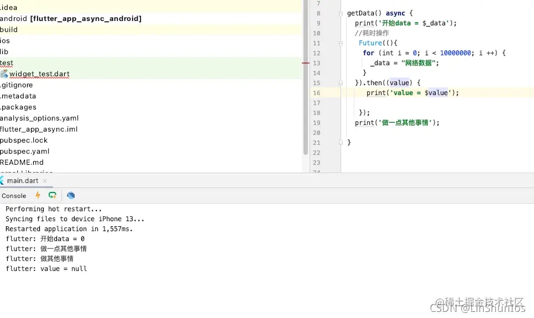Toggle fold end marker at line 21
This screenshot has width=534, height=318.
click(341, 143)
